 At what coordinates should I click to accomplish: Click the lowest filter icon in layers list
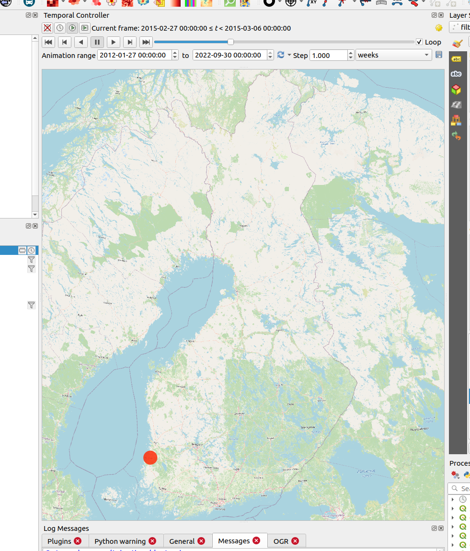point(31,305)
